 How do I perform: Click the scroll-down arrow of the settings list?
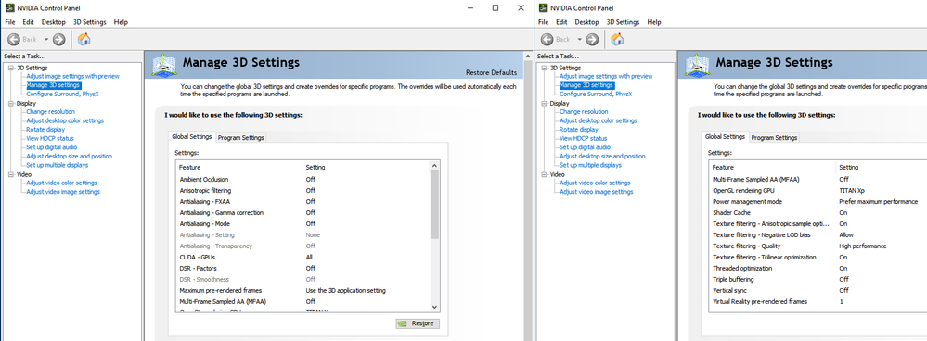click(x=434, y=307)
